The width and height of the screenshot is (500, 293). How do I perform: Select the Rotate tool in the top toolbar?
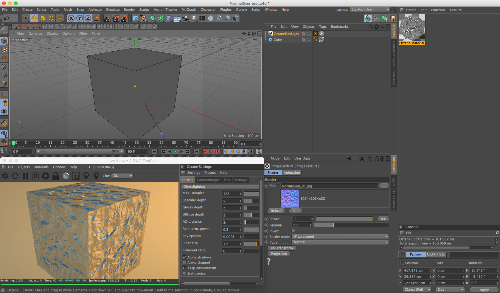coord(51,18)
